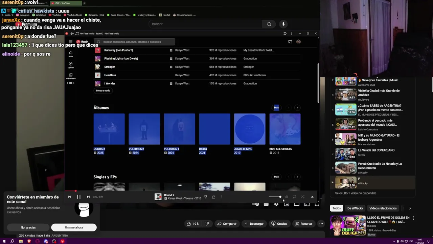The height and width of the screenshot is (244, 433).
Task: Open cast icon in YouTube Music
Action: pyautogui.click(x=290, y=42)
